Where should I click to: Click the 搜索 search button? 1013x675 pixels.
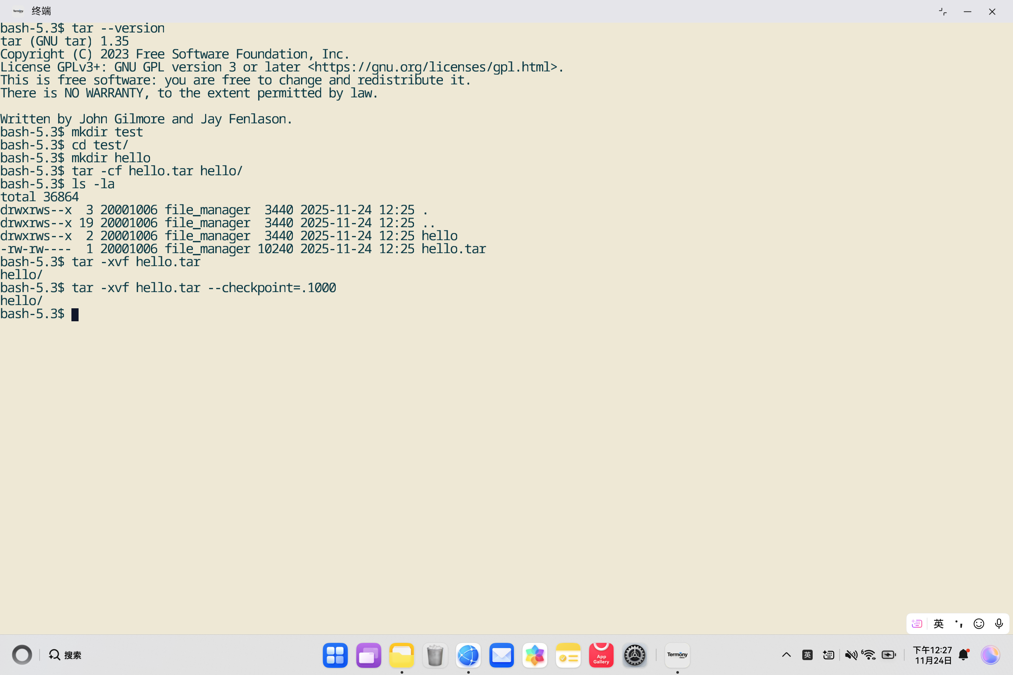click(x=65, y=655)
